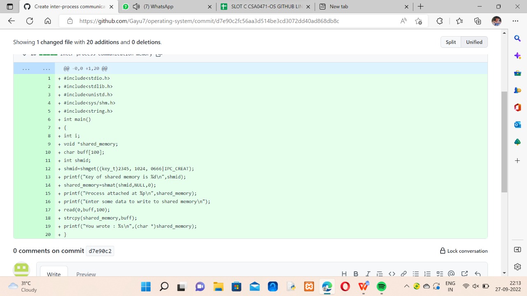Click the page vertical scrollbar thumb
Image resolution: width=527 pixels, height=296 pixels.
tap(504, 142)
